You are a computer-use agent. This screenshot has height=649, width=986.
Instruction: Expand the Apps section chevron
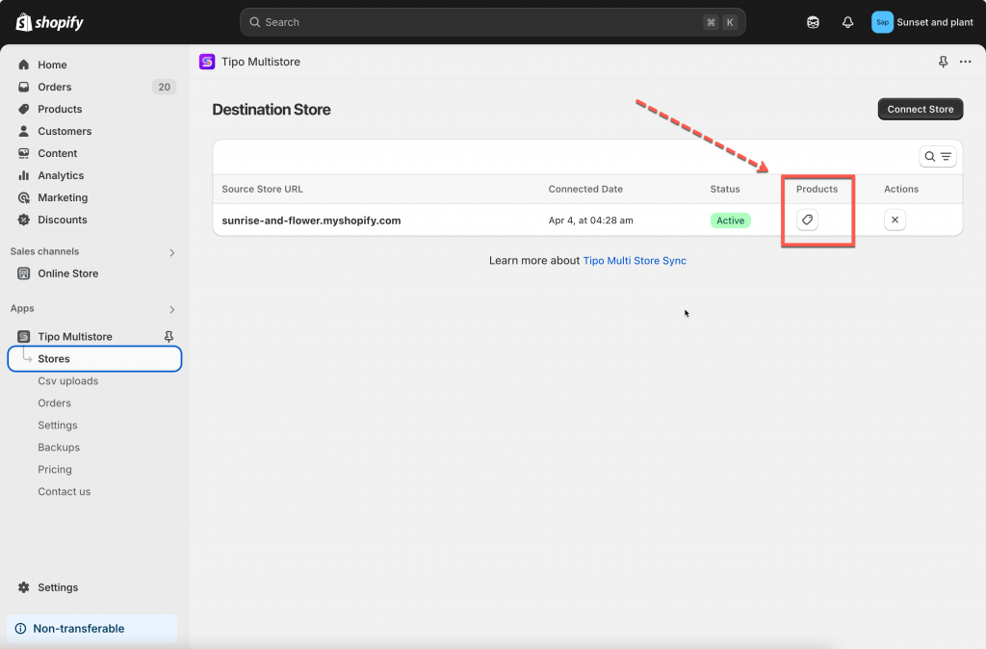(171, 309)
